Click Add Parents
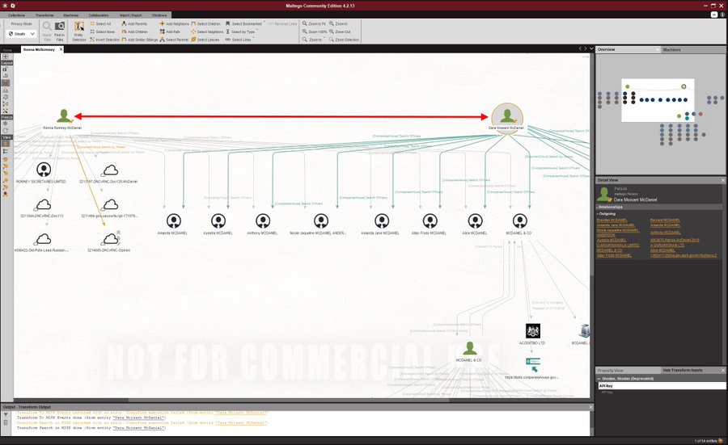Screen dimensions: 728x445 [134, 23]
